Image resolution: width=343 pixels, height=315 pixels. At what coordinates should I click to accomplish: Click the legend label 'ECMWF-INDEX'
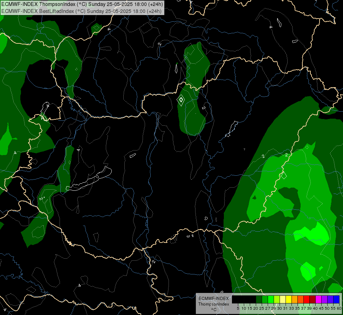[214, 299]
